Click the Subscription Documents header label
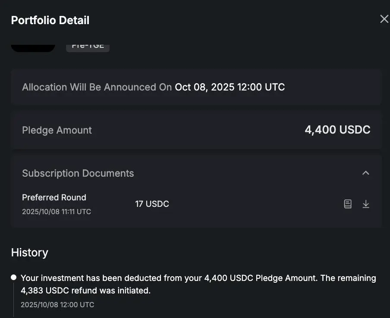 (78, 173)
